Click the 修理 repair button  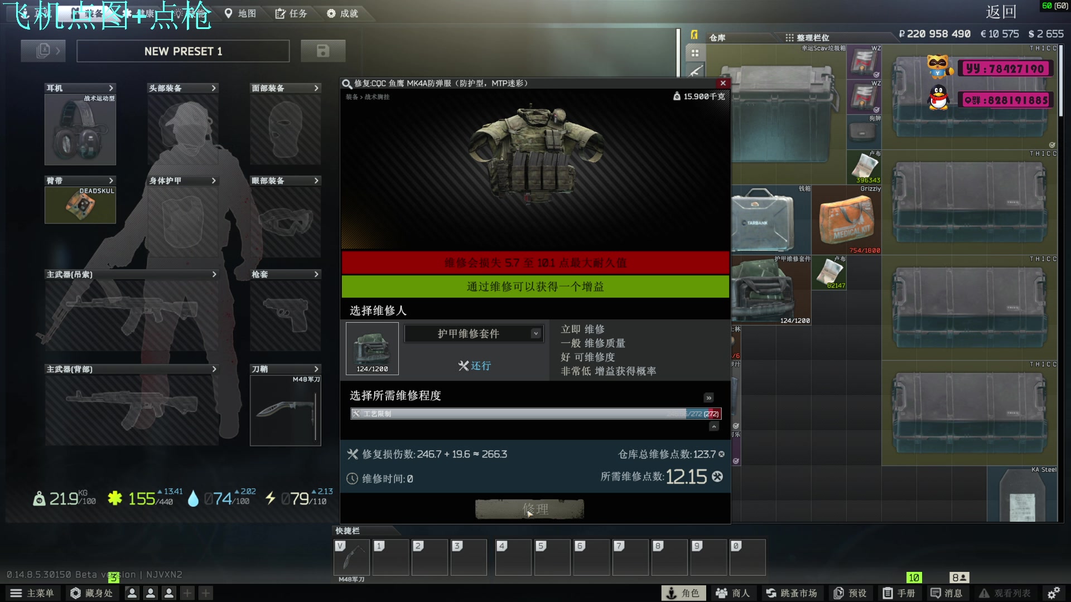pyautogui.click(x=529, y=509)
